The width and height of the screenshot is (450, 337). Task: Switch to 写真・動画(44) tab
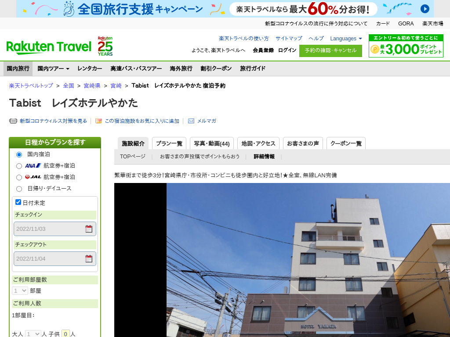click(212, 143)
